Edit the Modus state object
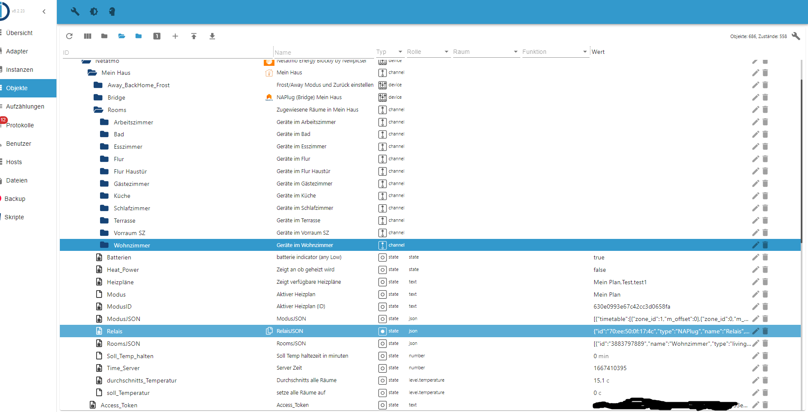808x412 pixels. (x=755, y=294)
